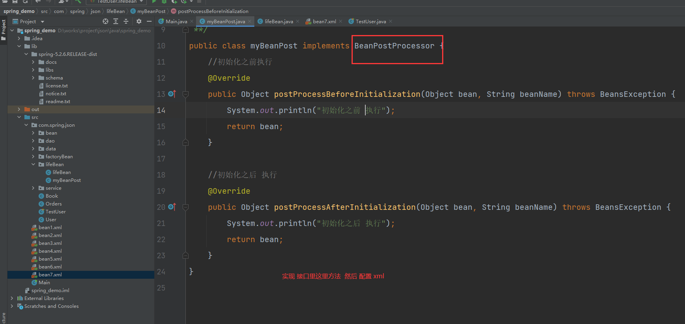Collapse the lib folder

[x=19, y=46]
